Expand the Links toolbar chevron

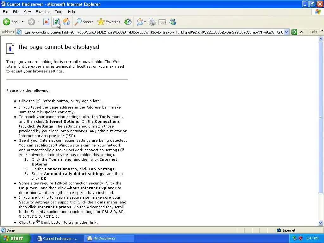321,31
